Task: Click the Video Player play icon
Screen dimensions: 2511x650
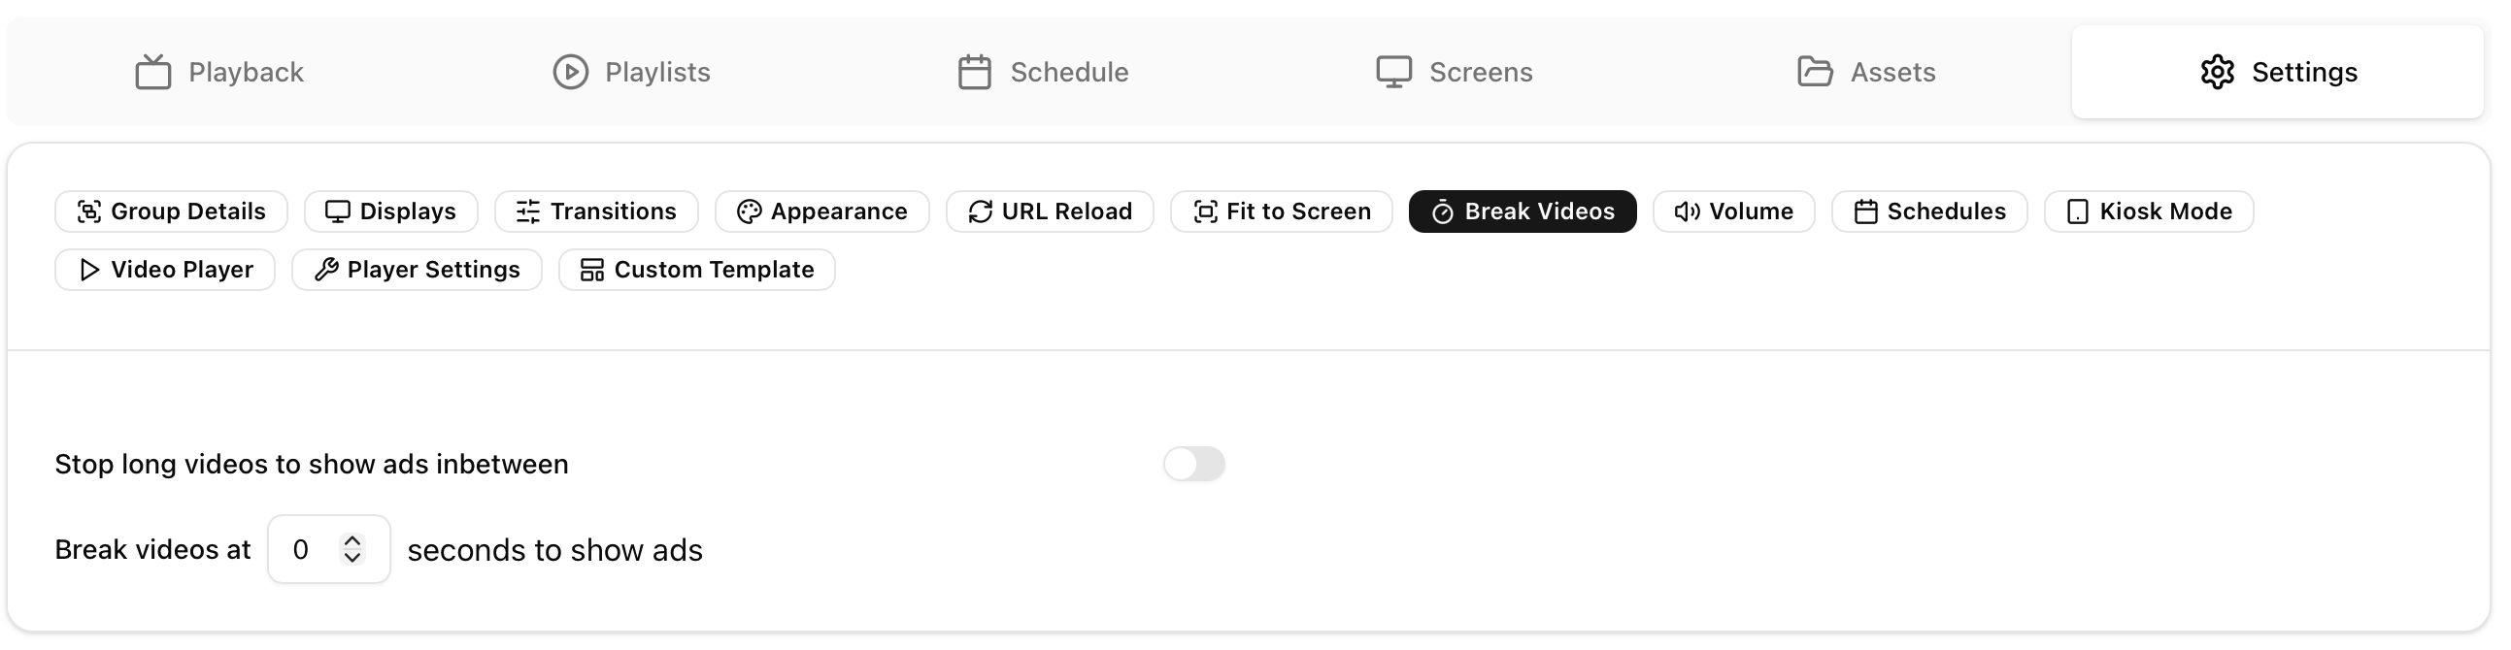Action: [88, 270]
